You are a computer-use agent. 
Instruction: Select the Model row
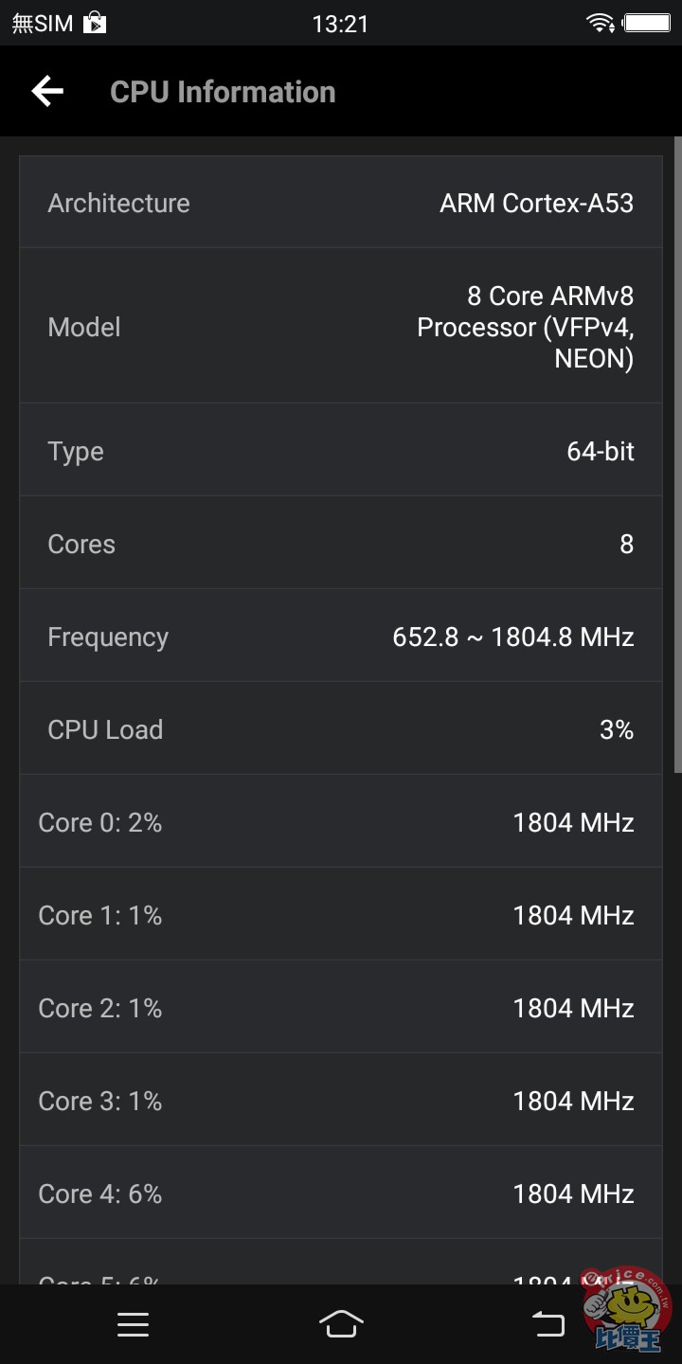[x=341, y=327]
